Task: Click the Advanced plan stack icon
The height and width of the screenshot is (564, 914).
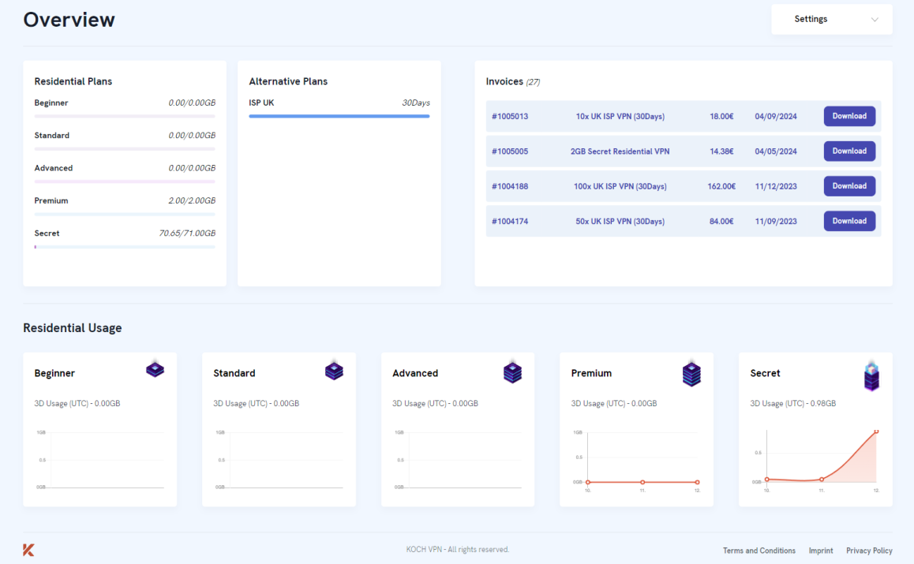Action: point(512,372)
